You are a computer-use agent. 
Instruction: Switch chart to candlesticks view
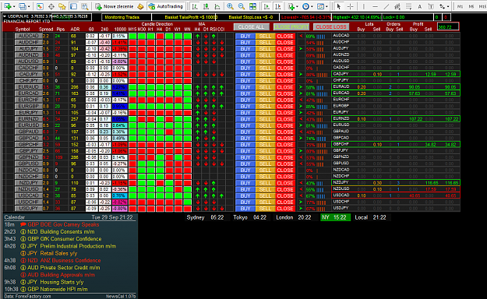point(206,6)
